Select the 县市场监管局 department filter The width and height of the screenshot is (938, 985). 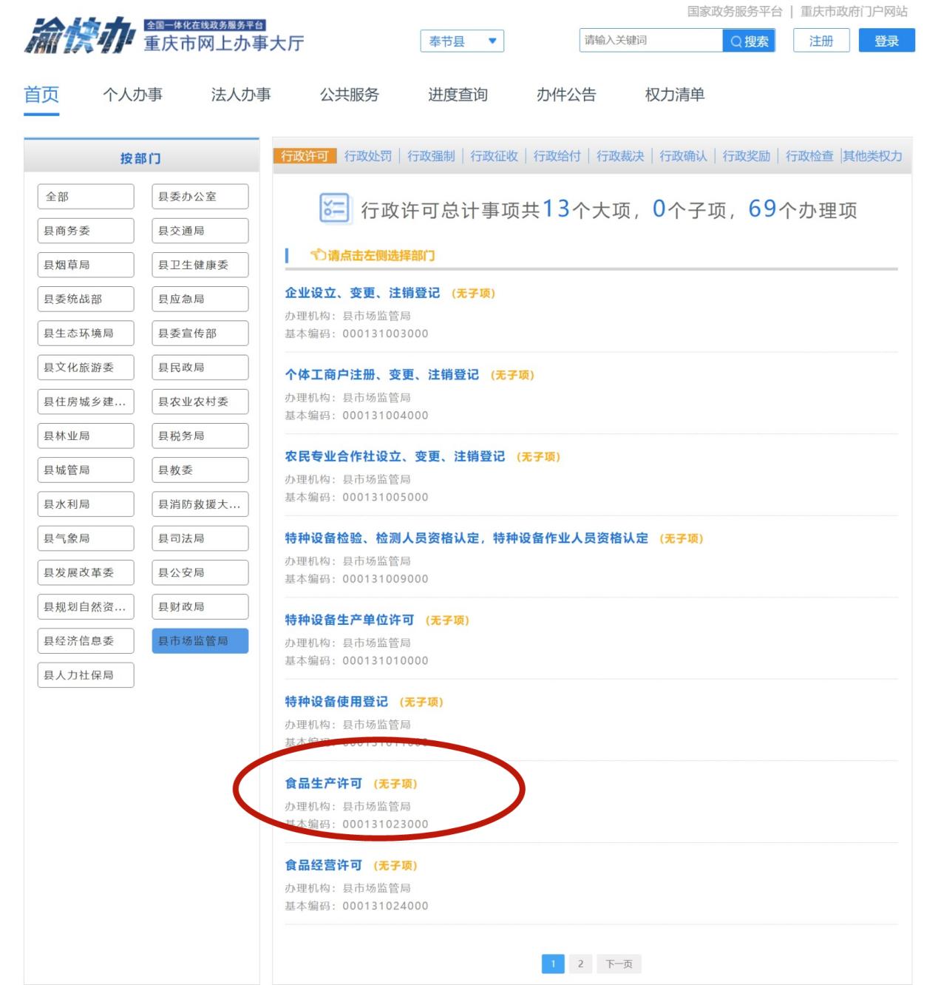[200, 641]
